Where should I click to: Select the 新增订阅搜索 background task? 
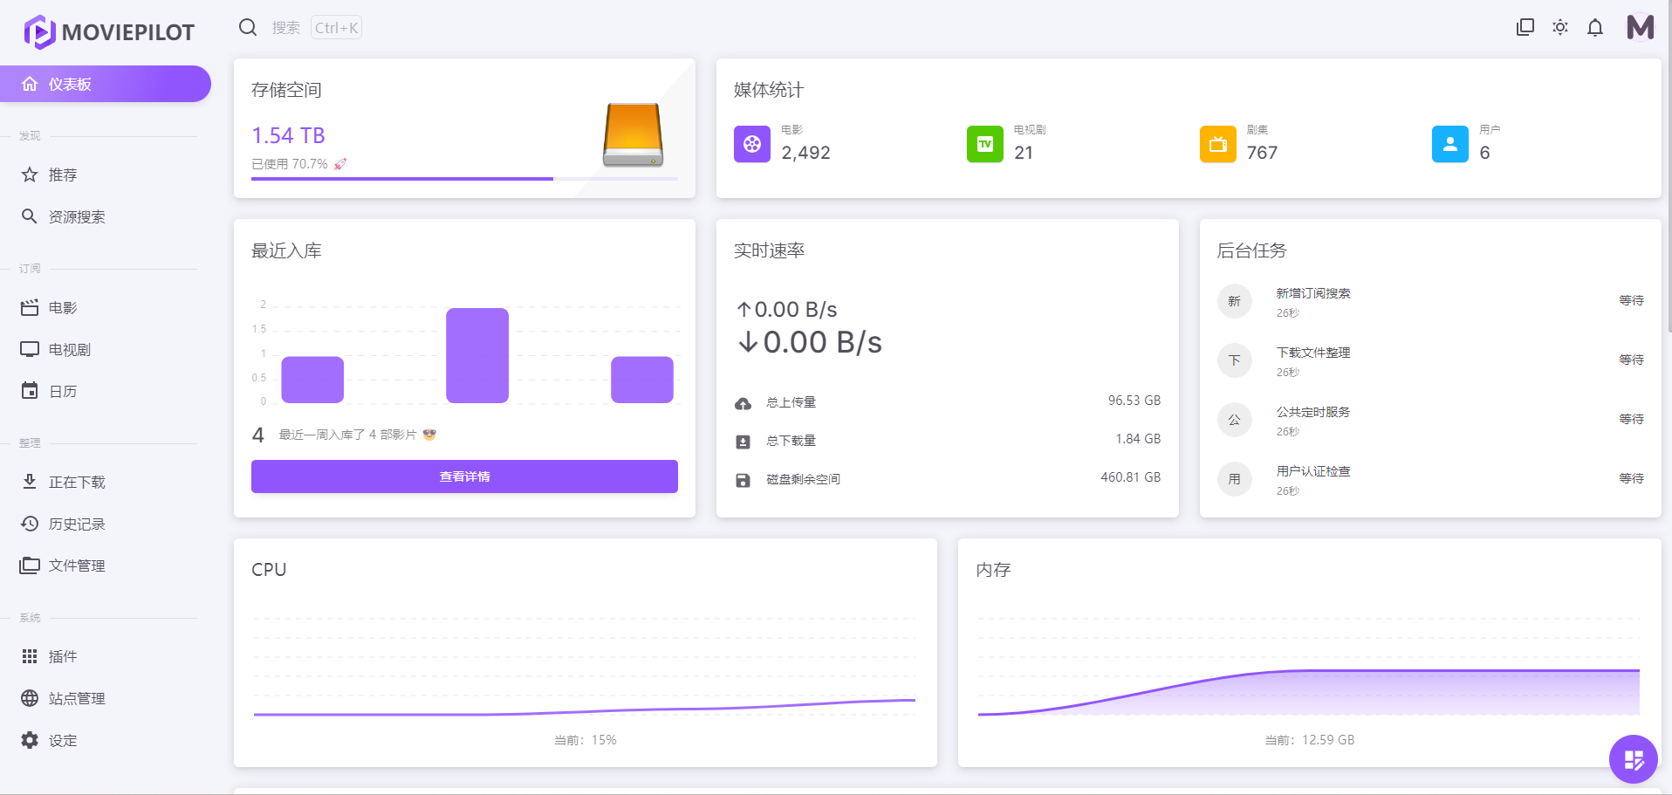(x=1430, y=301)
